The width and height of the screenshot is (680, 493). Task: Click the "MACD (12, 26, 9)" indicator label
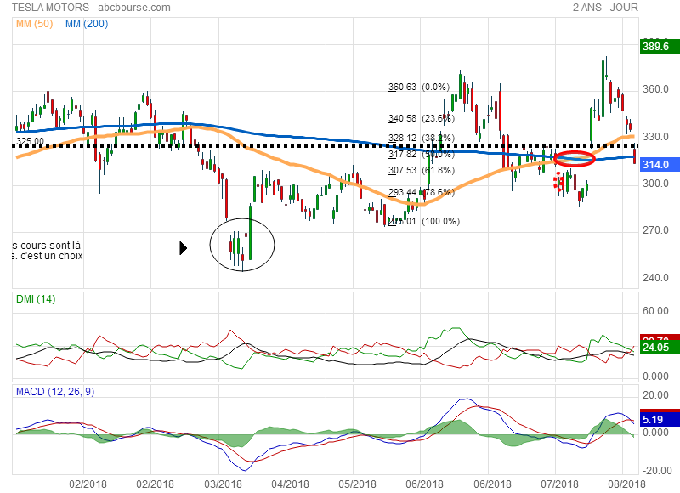tap(55, 392)
